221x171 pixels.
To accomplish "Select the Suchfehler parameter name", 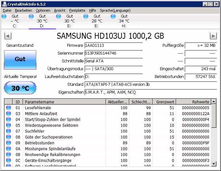I will click(x=35, y=131).
